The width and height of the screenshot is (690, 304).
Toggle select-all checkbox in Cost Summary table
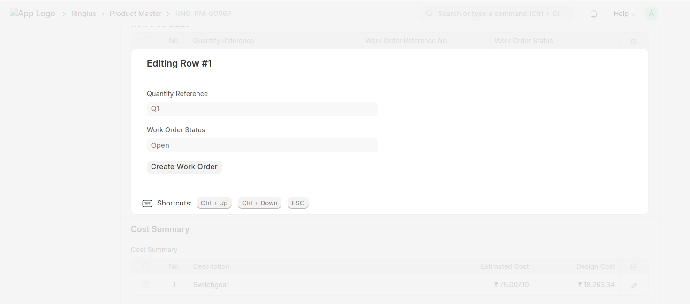point(145,266)
